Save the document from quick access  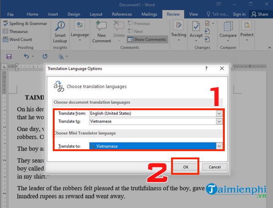(x=9, y=56)
